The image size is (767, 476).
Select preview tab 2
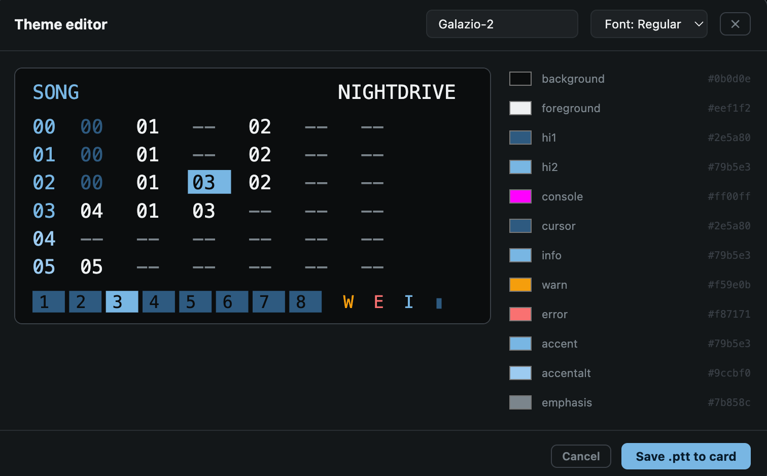(85, 301)
